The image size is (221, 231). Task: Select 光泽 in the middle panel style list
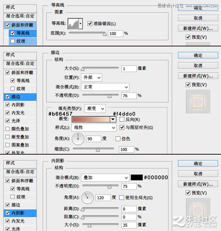[x=20, y=121]
